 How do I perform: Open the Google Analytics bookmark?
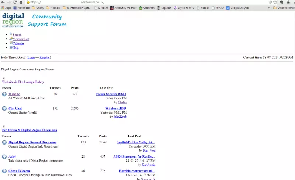(238, 8)
